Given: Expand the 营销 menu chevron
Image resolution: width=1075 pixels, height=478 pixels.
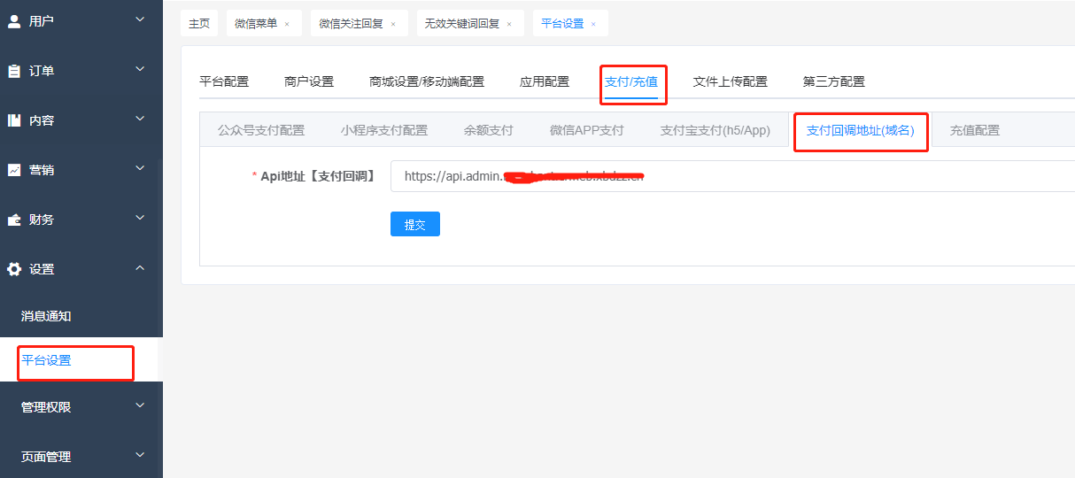Looking at the screenshot, I should 140,167.
